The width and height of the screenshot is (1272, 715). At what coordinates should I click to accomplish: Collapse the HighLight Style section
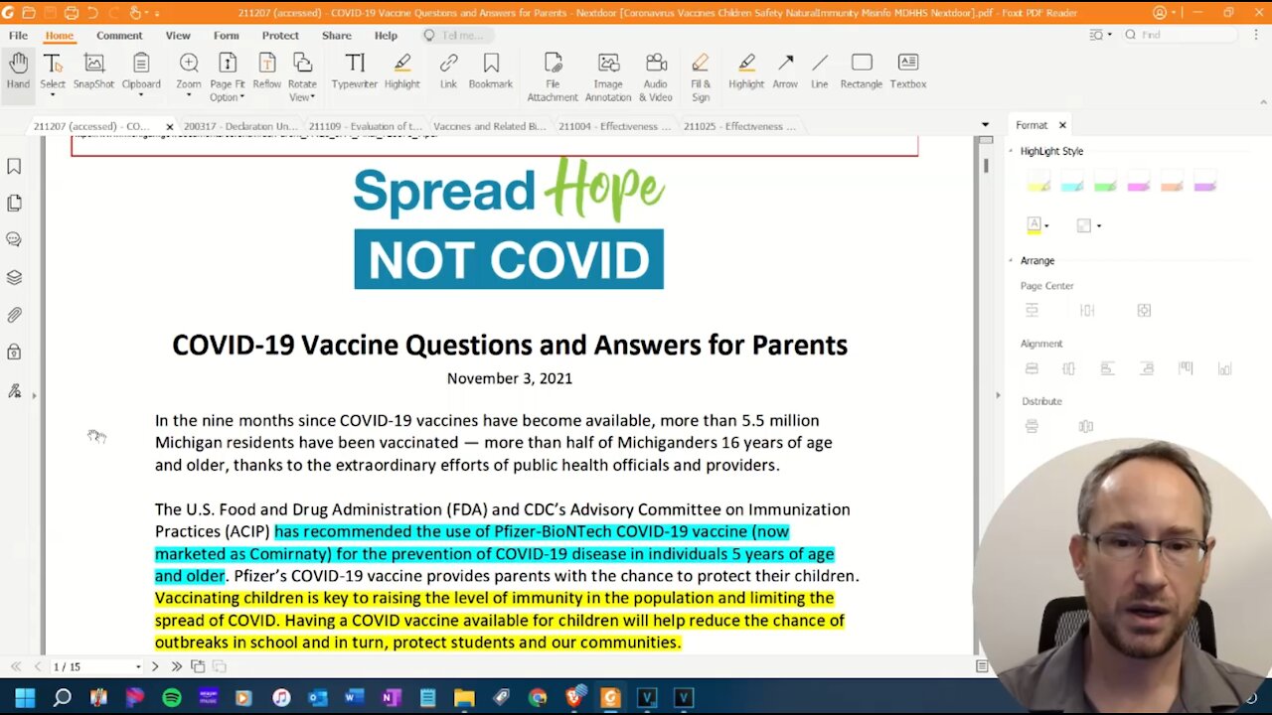[x=1012, y=151]
